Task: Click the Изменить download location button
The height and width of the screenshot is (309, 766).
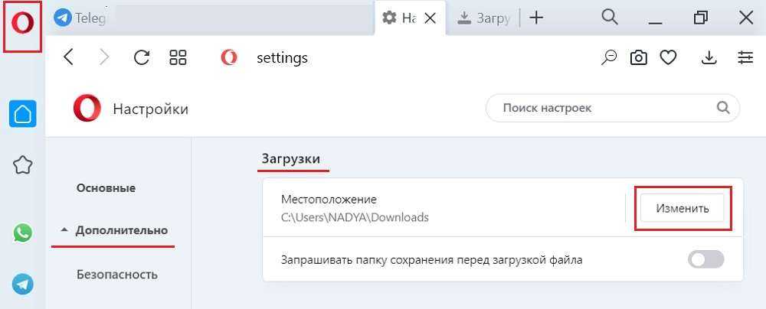Action: pos(682,207)
